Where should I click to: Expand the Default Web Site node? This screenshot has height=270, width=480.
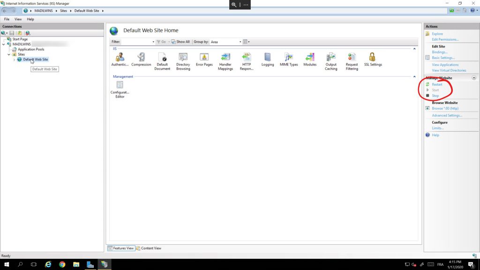[14, 60]
